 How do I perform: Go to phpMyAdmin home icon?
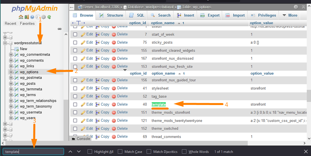[x=21, y=17]
